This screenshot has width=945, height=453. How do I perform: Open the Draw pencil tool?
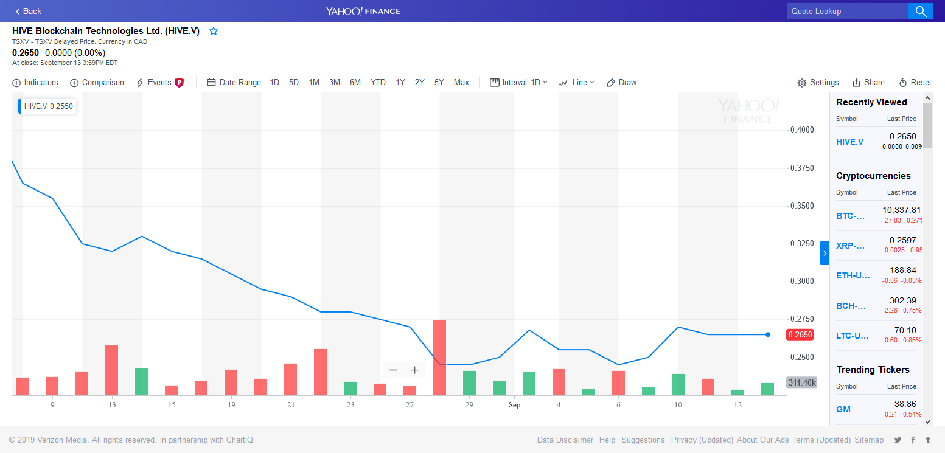[621, 83]
